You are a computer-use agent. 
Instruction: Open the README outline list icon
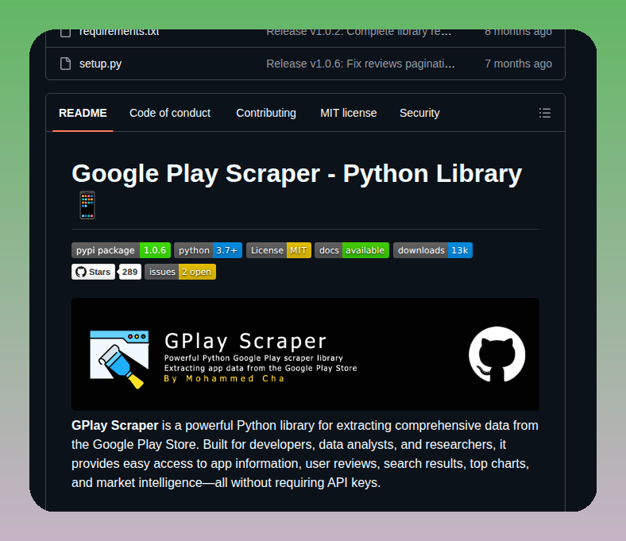point(544,113)
